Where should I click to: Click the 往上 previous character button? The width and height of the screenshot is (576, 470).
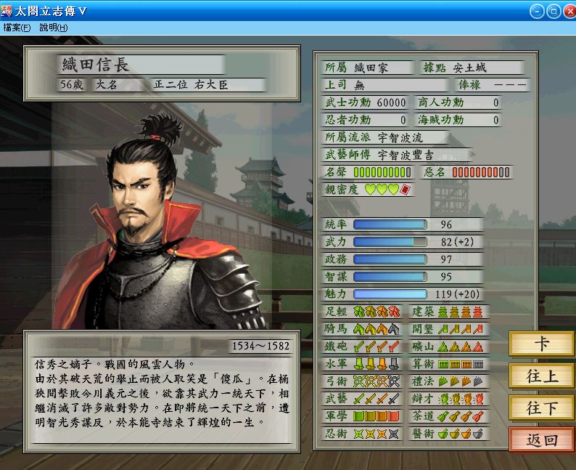(541, 376)
